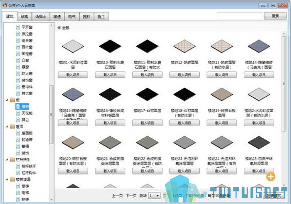Select 楼梯 in the tree
Viewport: 291px width, 204px height.
click(25, 186)
